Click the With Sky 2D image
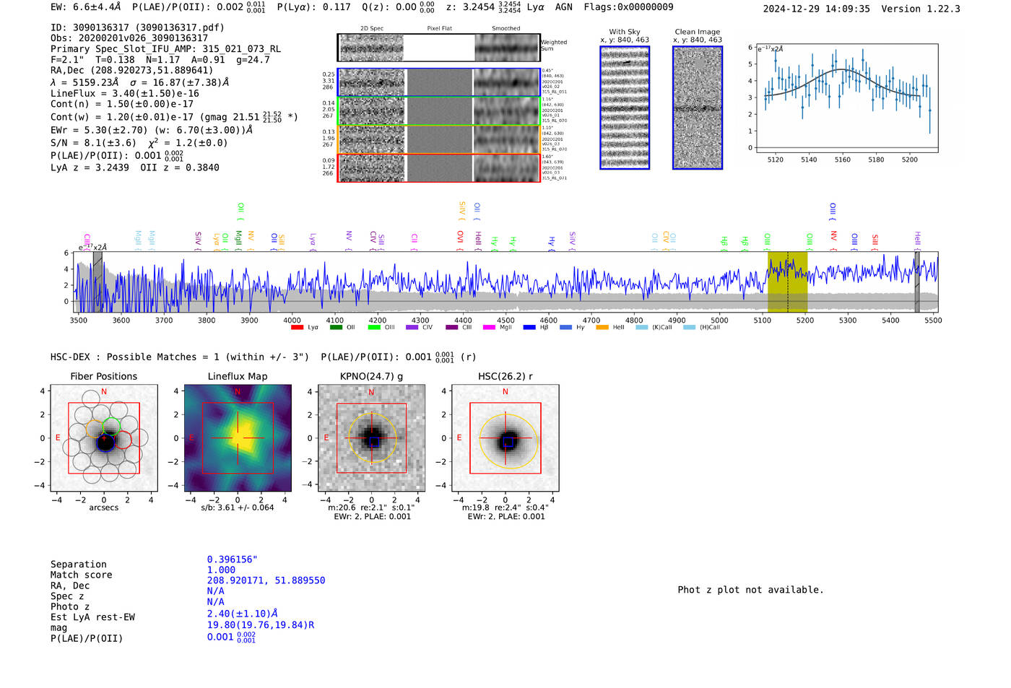Image resolution: width=1011 pixels, height=688 pixels. (625, 108)
